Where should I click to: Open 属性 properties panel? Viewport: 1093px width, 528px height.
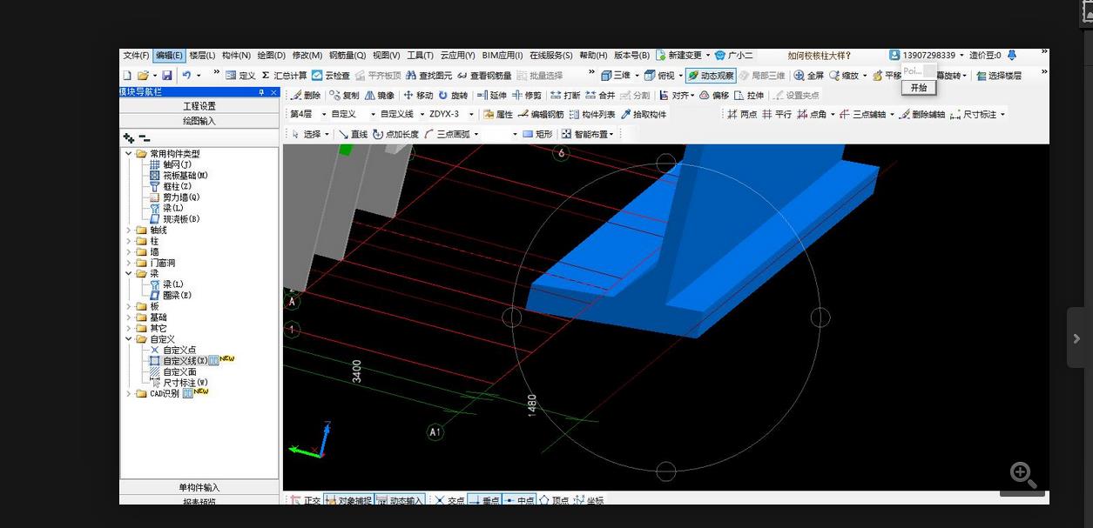click(498, 114)
